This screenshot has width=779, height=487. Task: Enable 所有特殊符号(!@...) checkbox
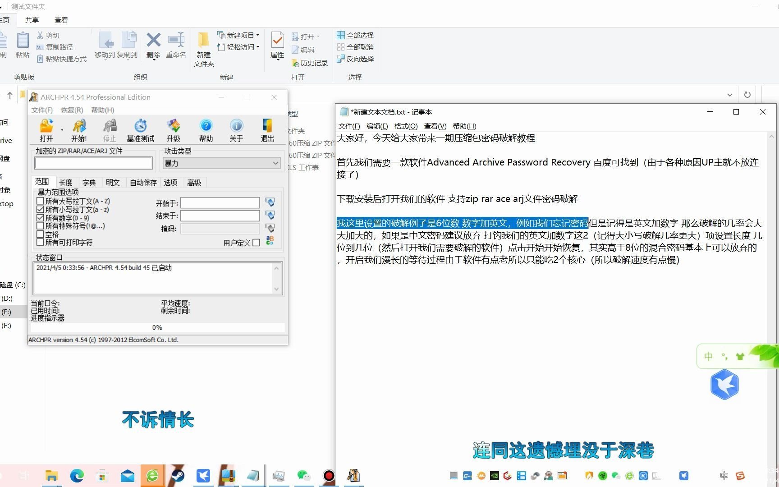tap(40, 226)
